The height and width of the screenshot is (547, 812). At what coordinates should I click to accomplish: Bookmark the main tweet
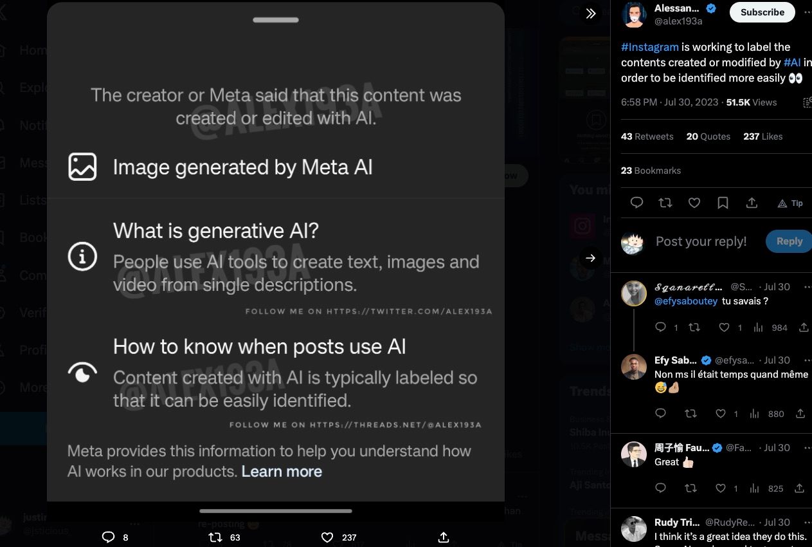point(723,203)
